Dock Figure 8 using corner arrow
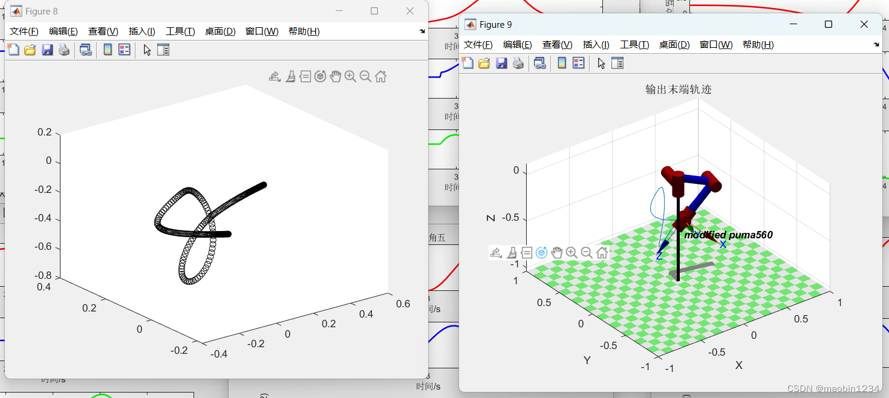889x398 pixels. point(422,31)
